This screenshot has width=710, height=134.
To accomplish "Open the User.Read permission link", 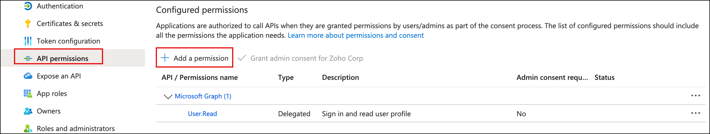I will (x=202, y=114).
